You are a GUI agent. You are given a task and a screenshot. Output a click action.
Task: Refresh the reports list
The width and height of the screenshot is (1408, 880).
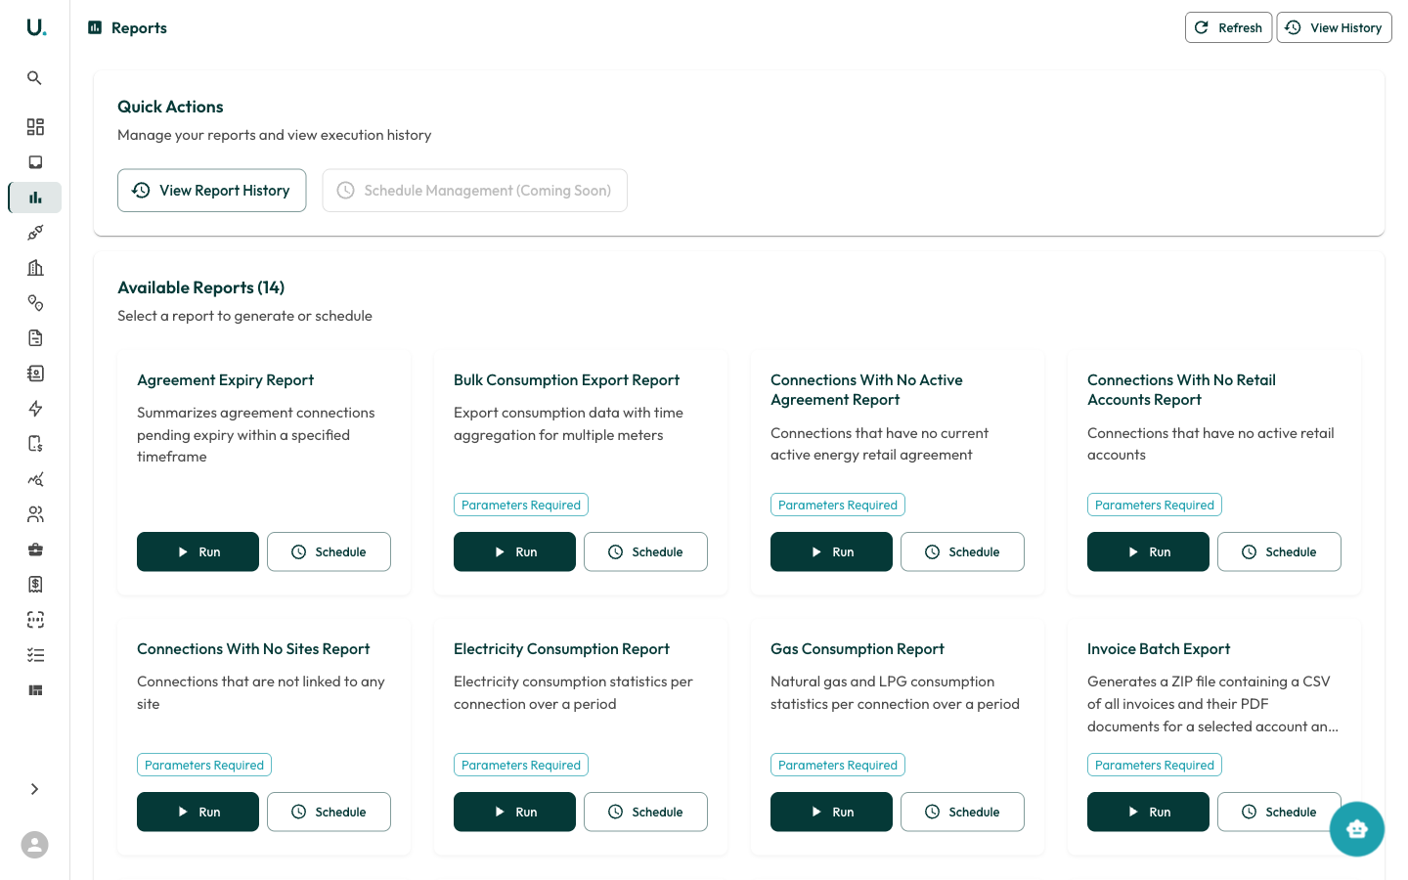1228,27
